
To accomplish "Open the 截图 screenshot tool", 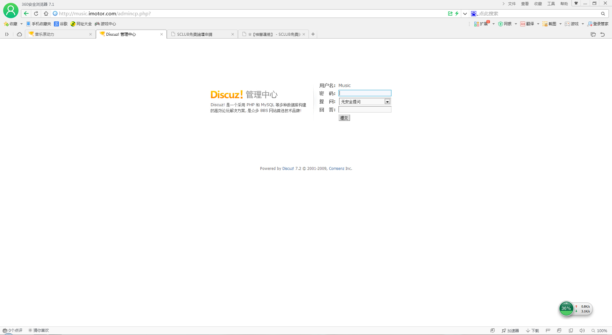I will pyautogui.click(x=550, y=24).
